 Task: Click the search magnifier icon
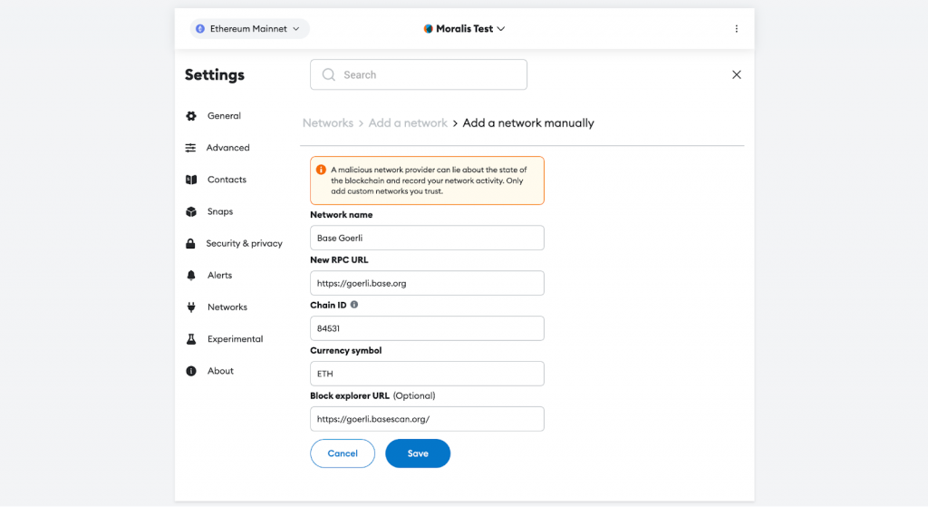click(x=328, y=74)
